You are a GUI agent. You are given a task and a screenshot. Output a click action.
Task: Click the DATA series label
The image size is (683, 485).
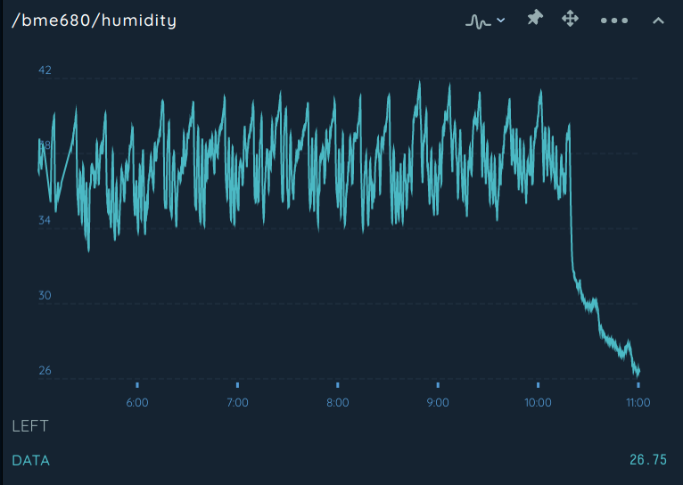[x=30, y=460]
